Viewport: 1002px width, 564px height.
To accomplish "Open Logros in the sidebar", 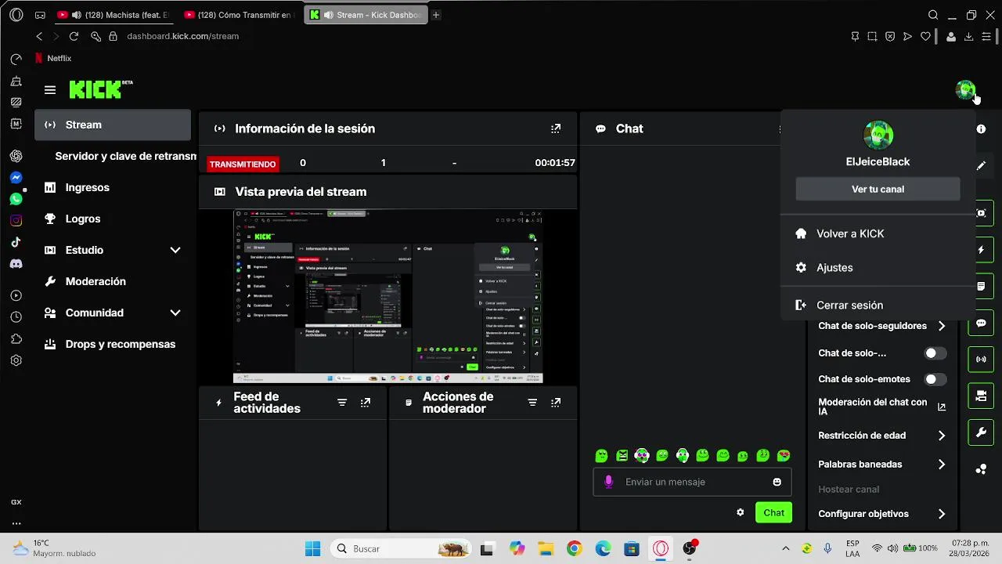I will pos(113,219).
